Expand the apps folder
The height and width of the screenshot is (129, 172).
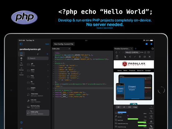(x=38, y=70)
